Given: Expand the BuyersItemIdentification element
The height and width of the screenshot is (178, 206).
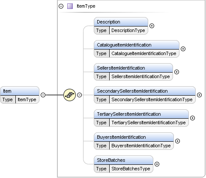Looking at the screenshot, I should pos(177,141).
